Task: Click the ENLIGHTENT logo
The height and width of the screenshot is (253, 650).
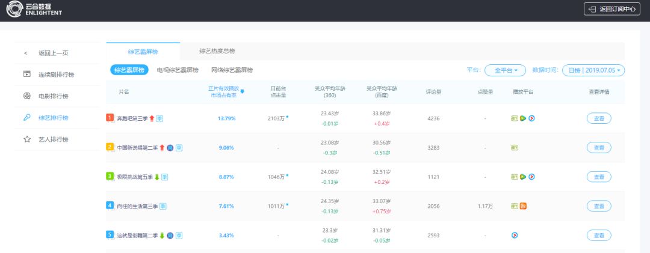Action: click(x=34, y=9)
